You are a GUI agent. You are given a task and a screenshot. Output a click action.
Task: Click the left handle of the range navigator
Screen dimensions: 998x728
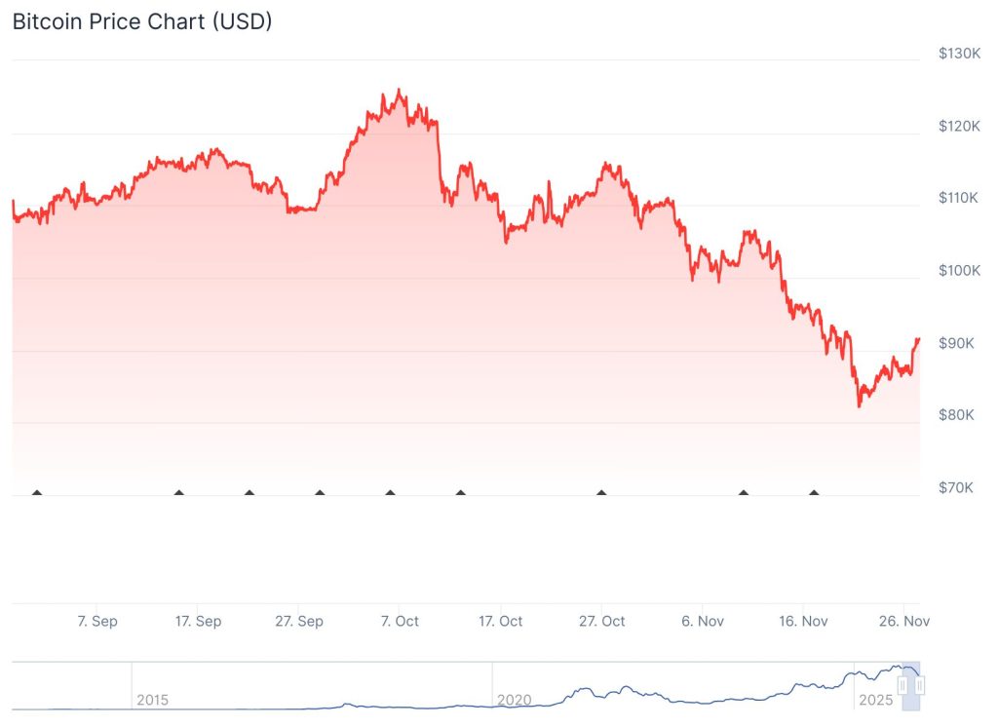tap(902, 686)
